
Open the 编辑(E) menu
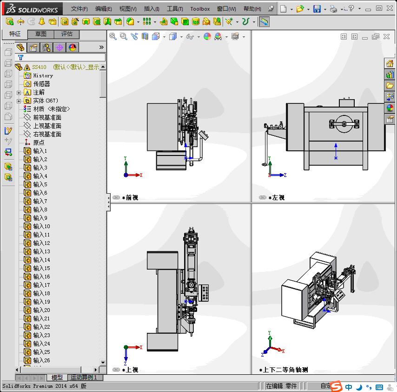click(x=104, y=9)
